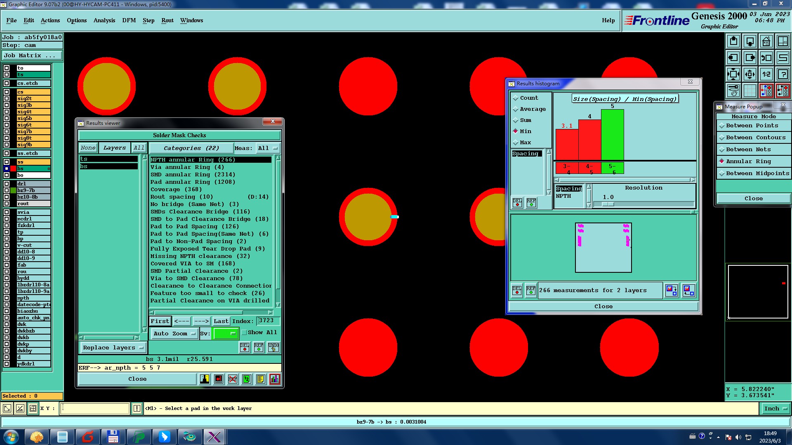Open the DFM menu

[x=129, y=20]
